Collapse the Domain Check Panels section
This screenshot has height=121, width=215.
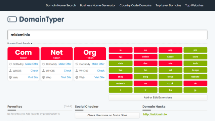coord(20,43)
